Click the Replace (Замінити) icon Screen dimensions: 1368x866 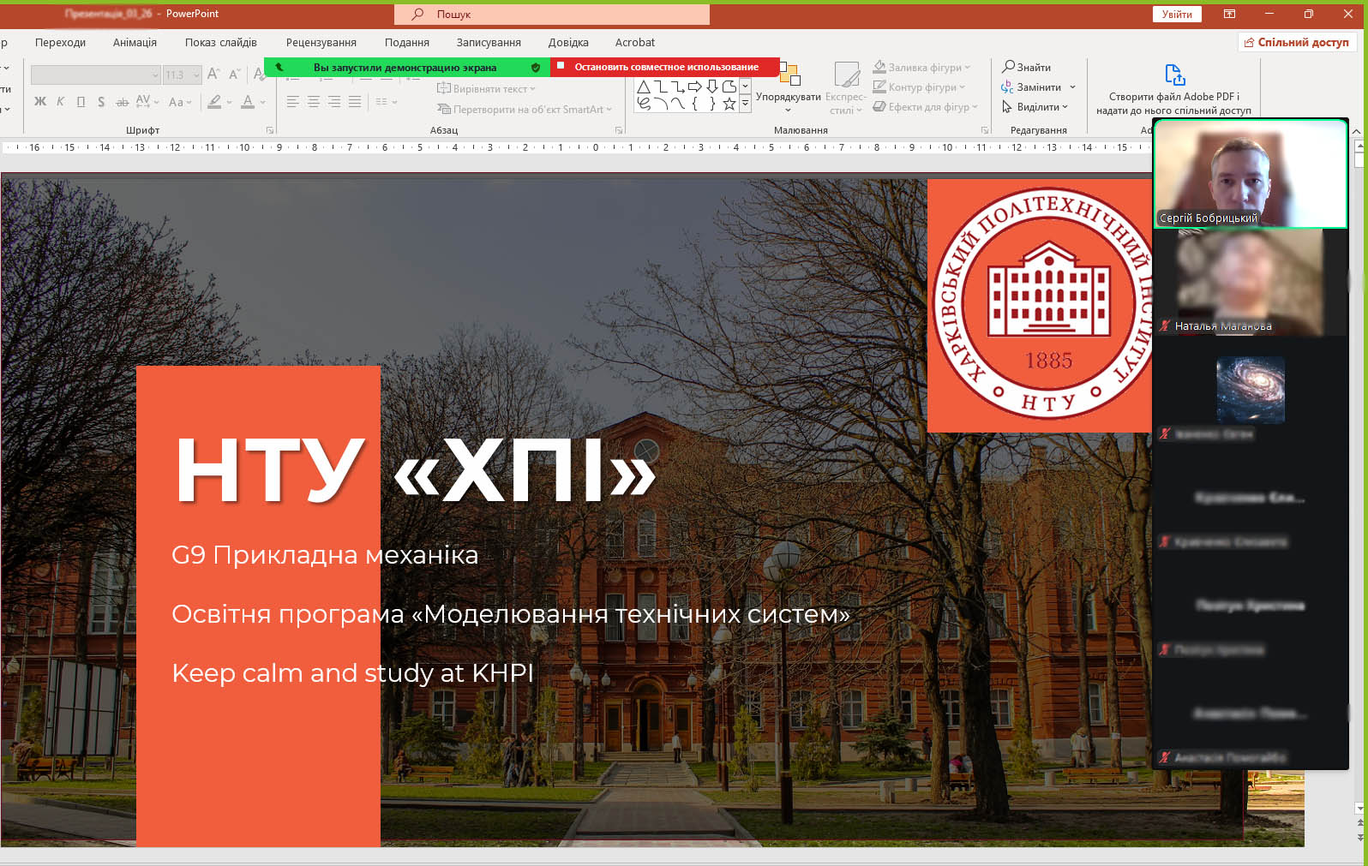click(x=1007, y=87)
